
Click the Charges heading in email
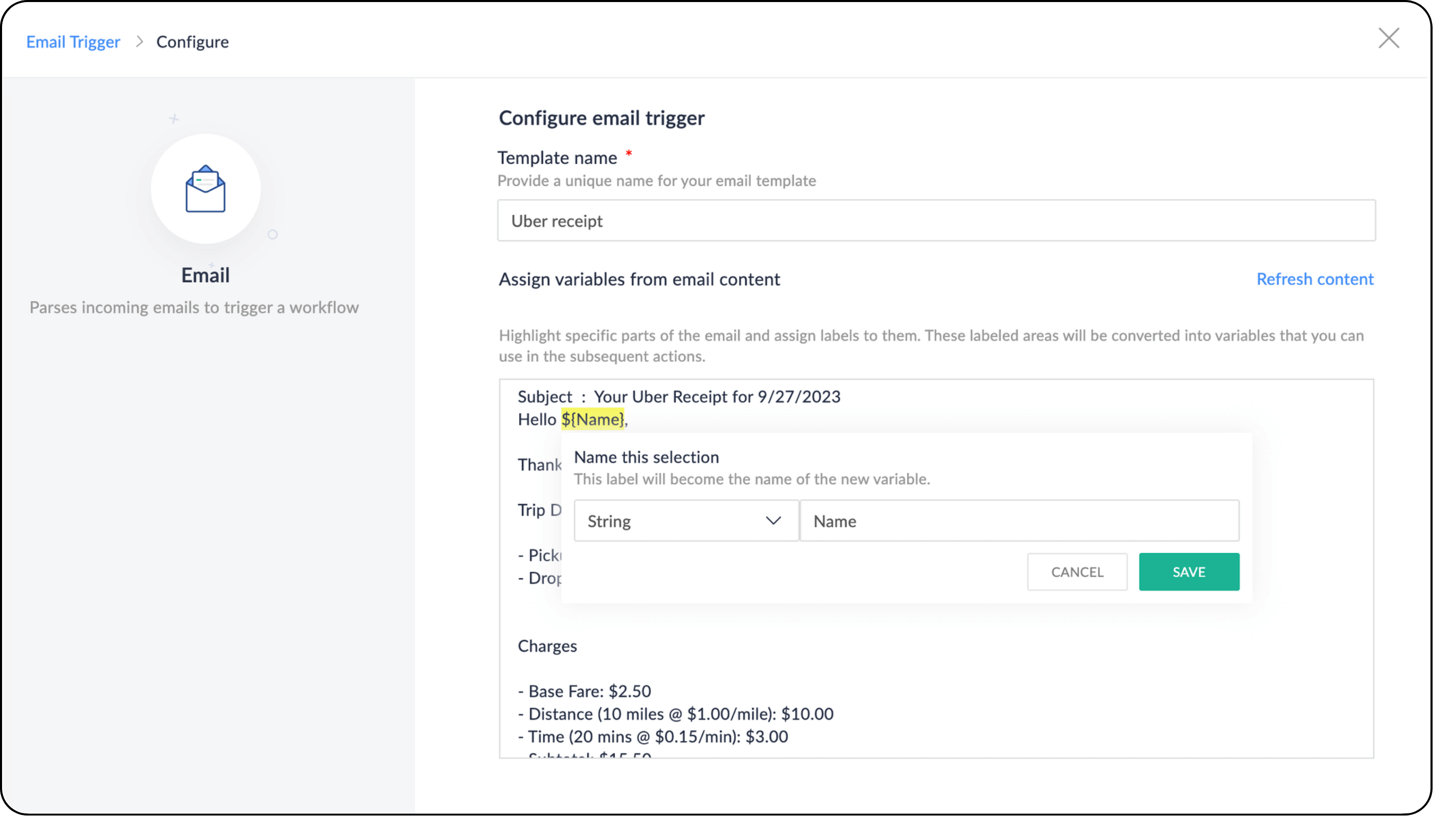[x=547, y=646]
